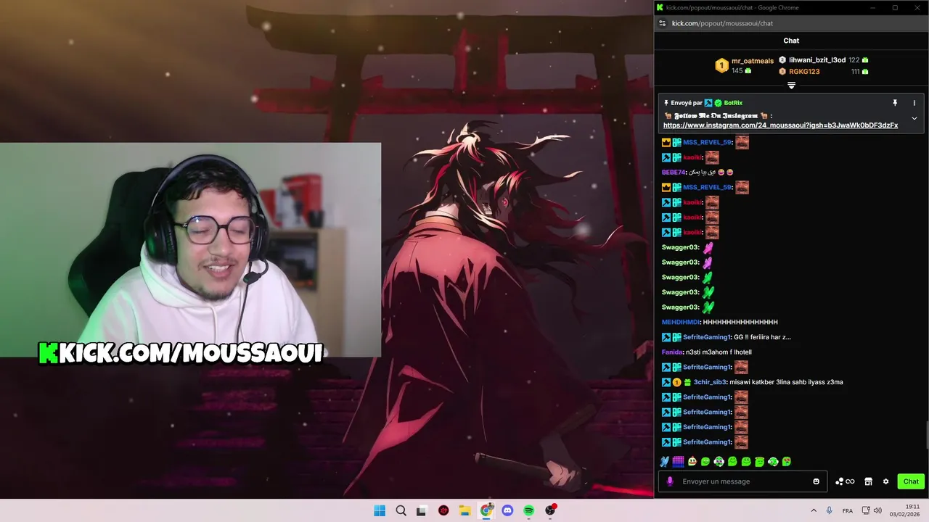Select the green heart-eyes emote
Viewport: 929px width, 522px height.
coord(786,461)
